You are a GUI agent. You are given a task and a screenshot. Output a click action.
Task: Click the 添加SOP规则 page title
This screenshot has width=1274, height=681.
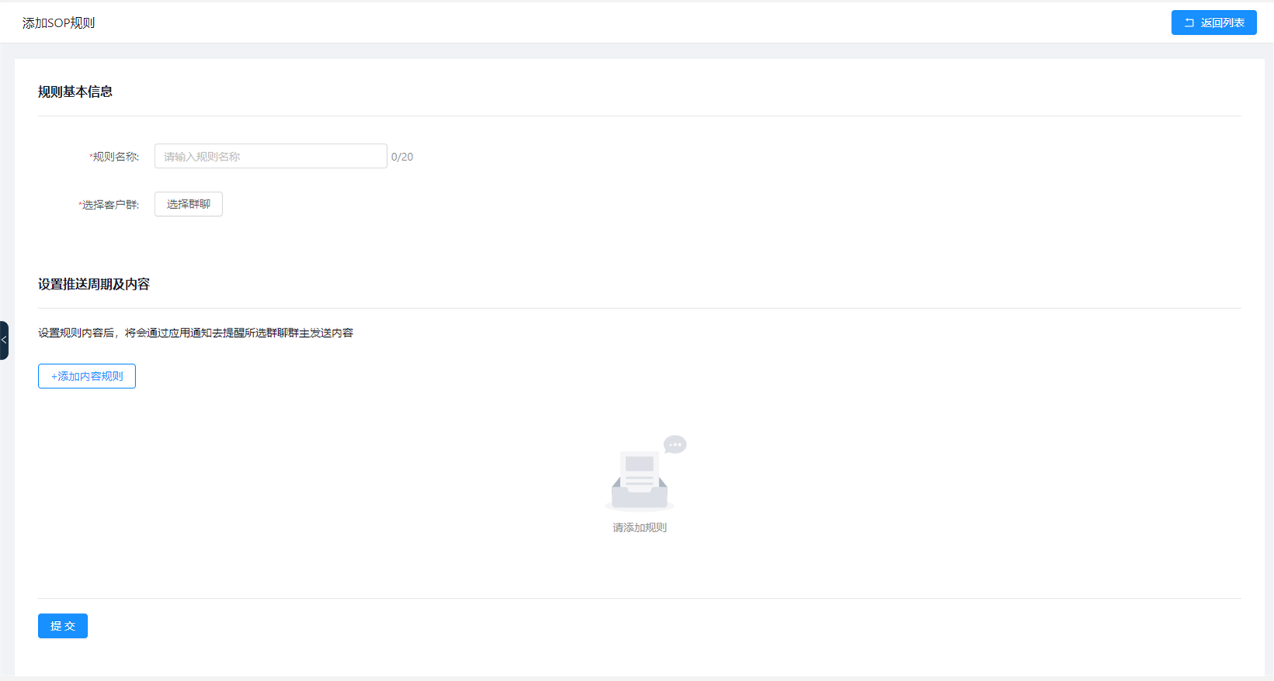click(x=59, y=23)
